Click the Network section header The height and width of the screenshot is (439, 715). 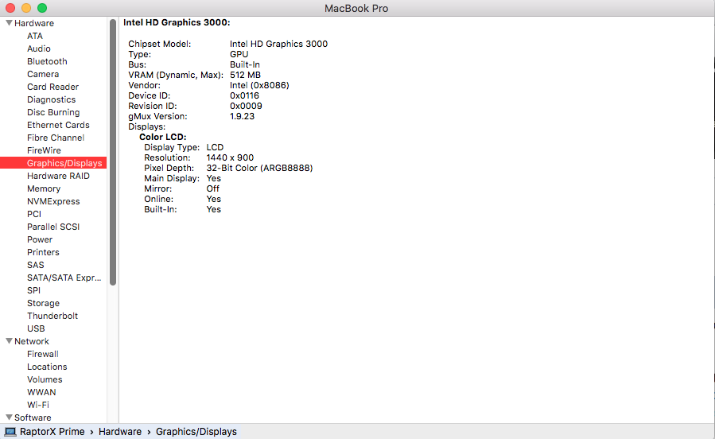(32, 341)
